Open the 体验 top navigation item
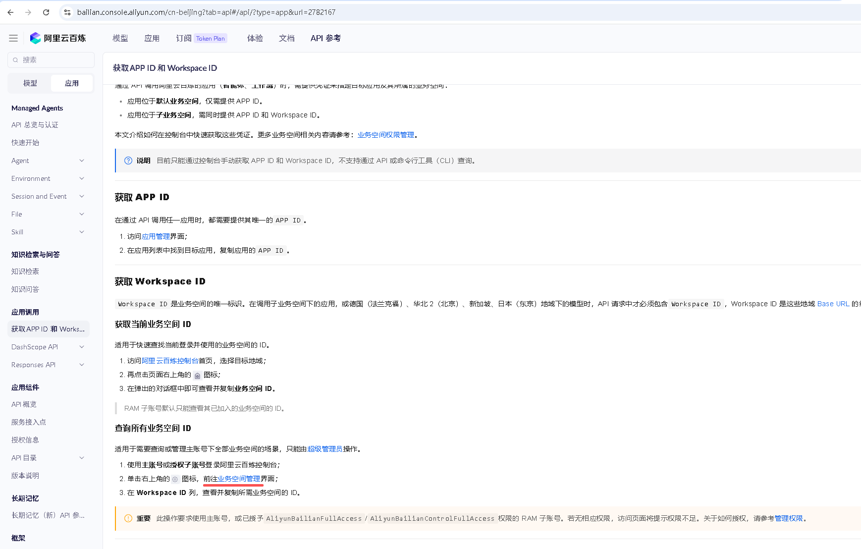Image resolution: width=861 pixels, height=549 pixels. tap(255, 38)
